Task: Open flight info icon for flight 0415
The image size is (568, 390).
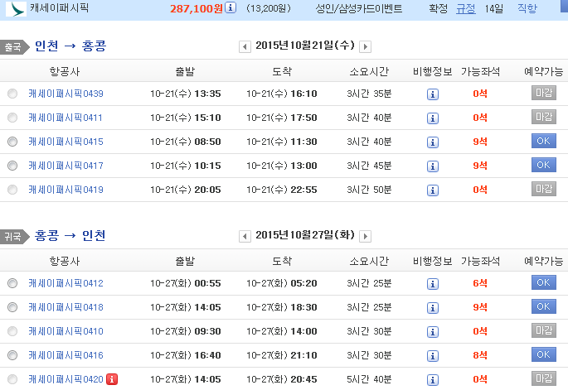Action: 433,142
